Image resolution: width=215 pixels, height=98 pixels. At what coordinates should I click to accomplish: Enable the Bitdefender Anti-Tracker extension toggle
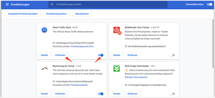point(172,55)
